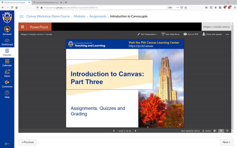
Task: Go back in browser history
Action: pos(3,7)
